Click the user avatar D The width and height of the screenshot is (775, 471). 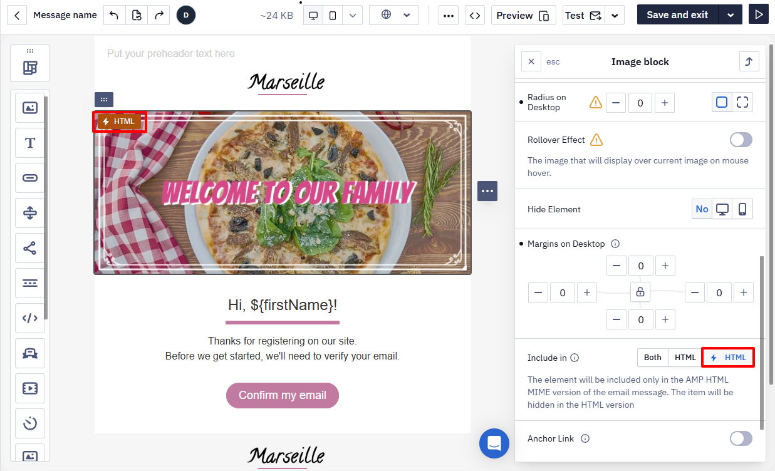point(186,15)
